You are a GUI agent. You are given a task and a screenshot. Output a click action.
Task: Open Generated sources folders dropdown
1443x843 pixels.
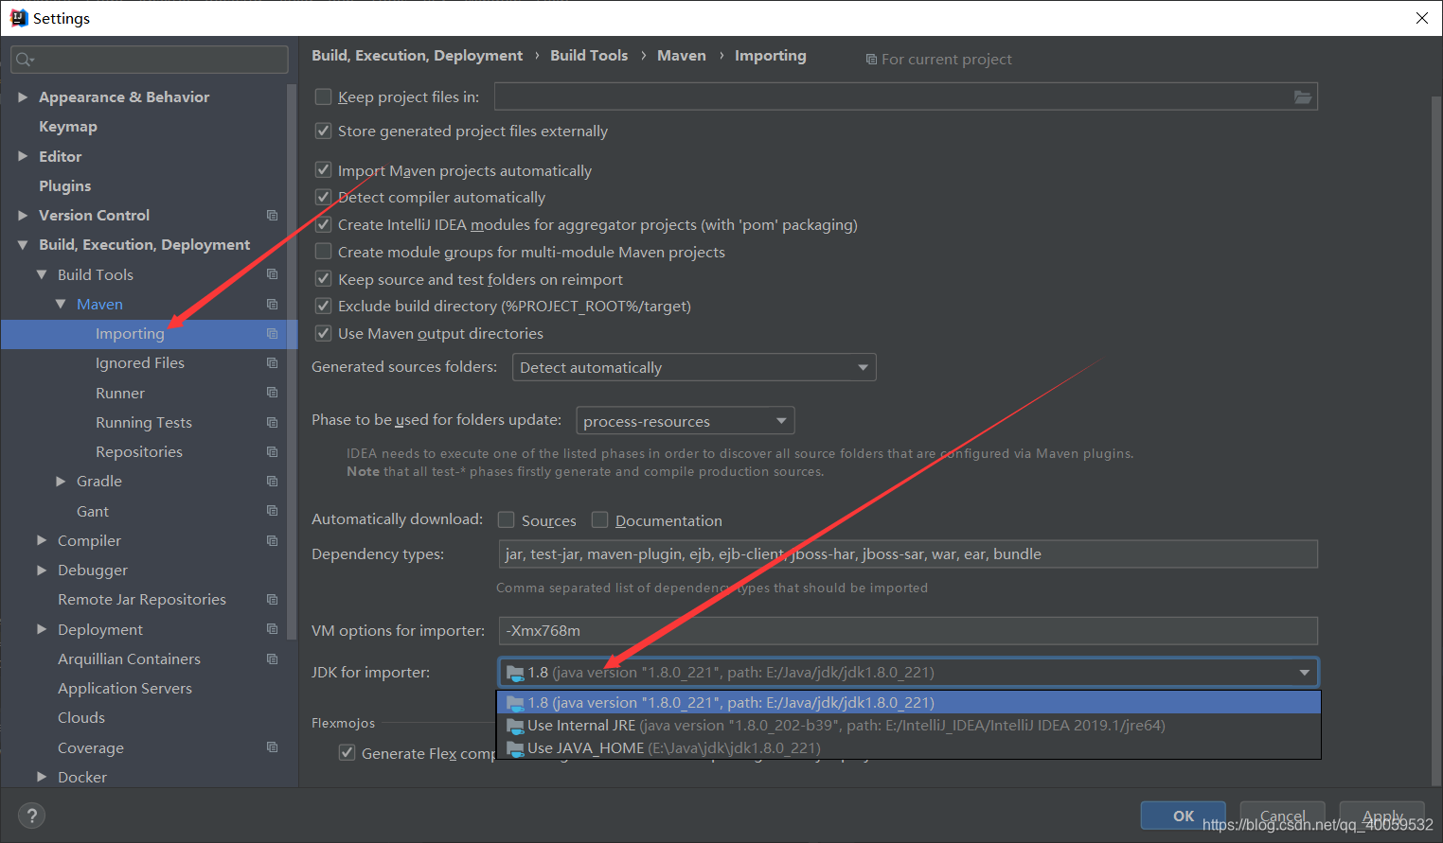click(694, 367)
